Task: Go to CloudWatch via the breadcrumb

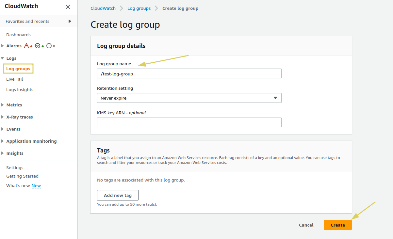Action: point(103,8)
